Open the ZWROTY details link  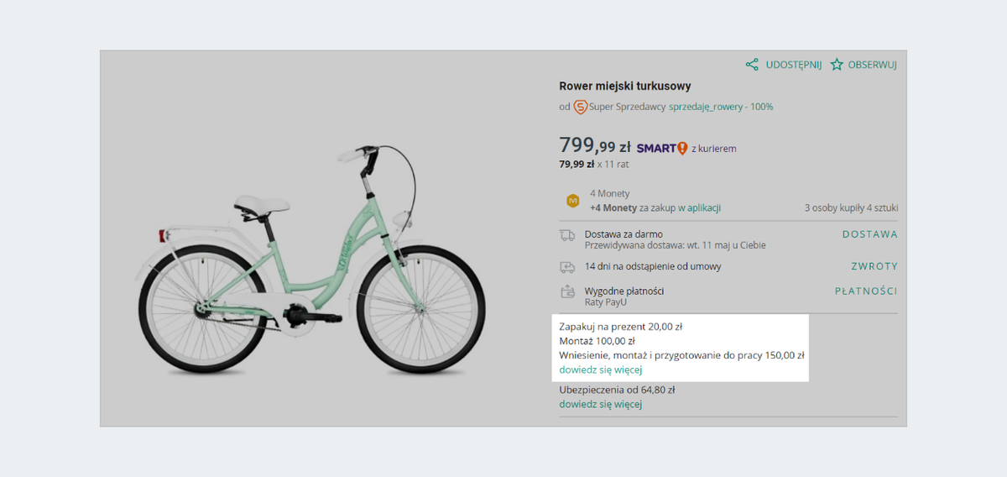point(874,266)
